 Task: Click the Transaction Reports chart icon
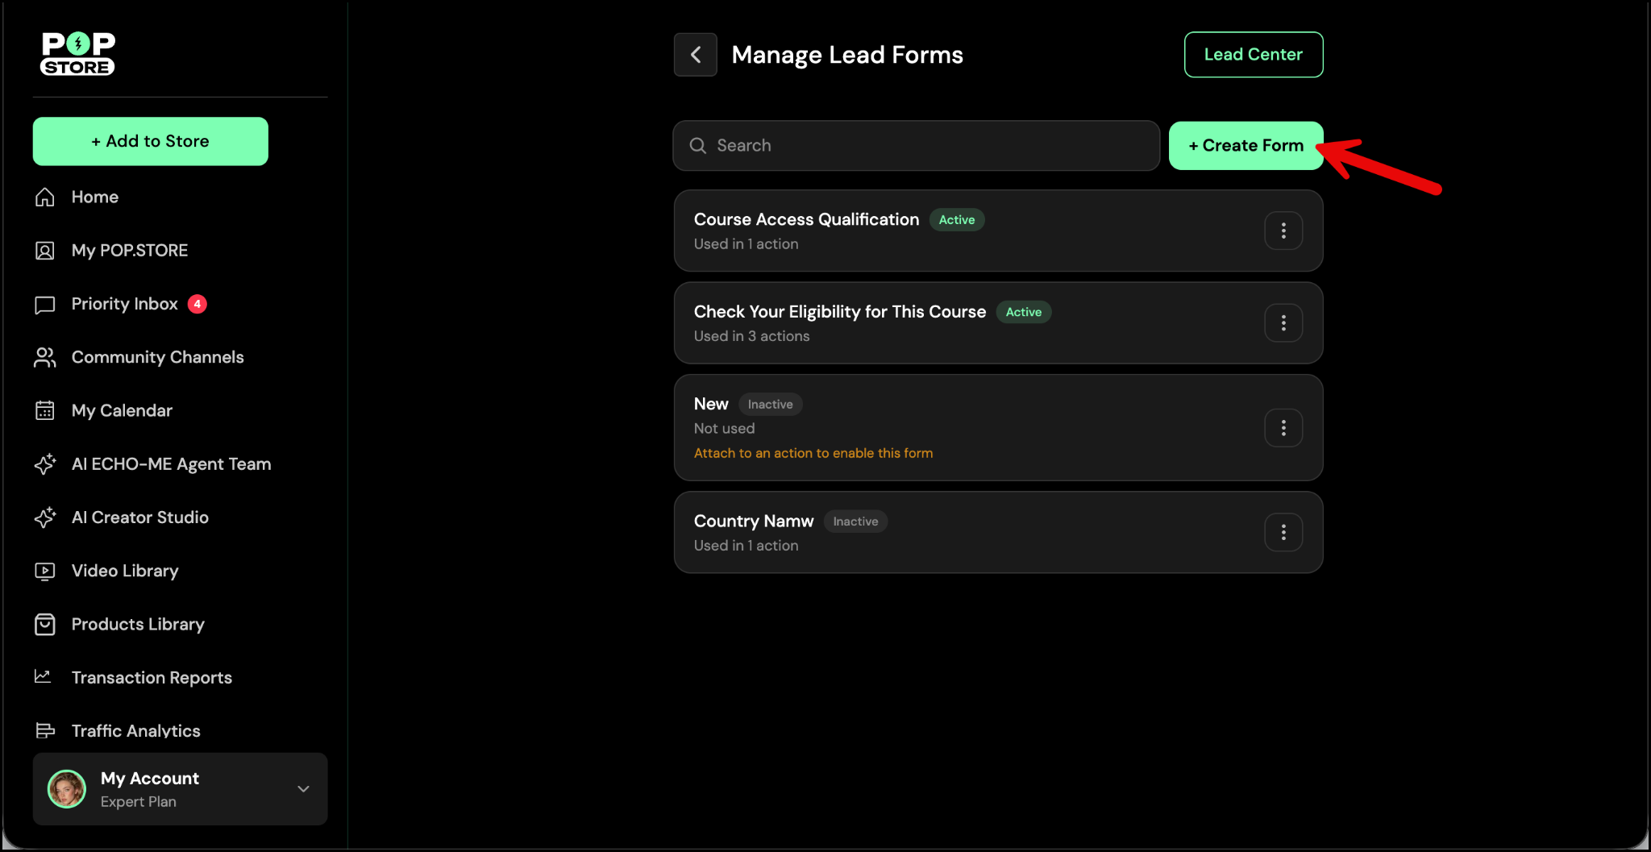click(44, 677)
